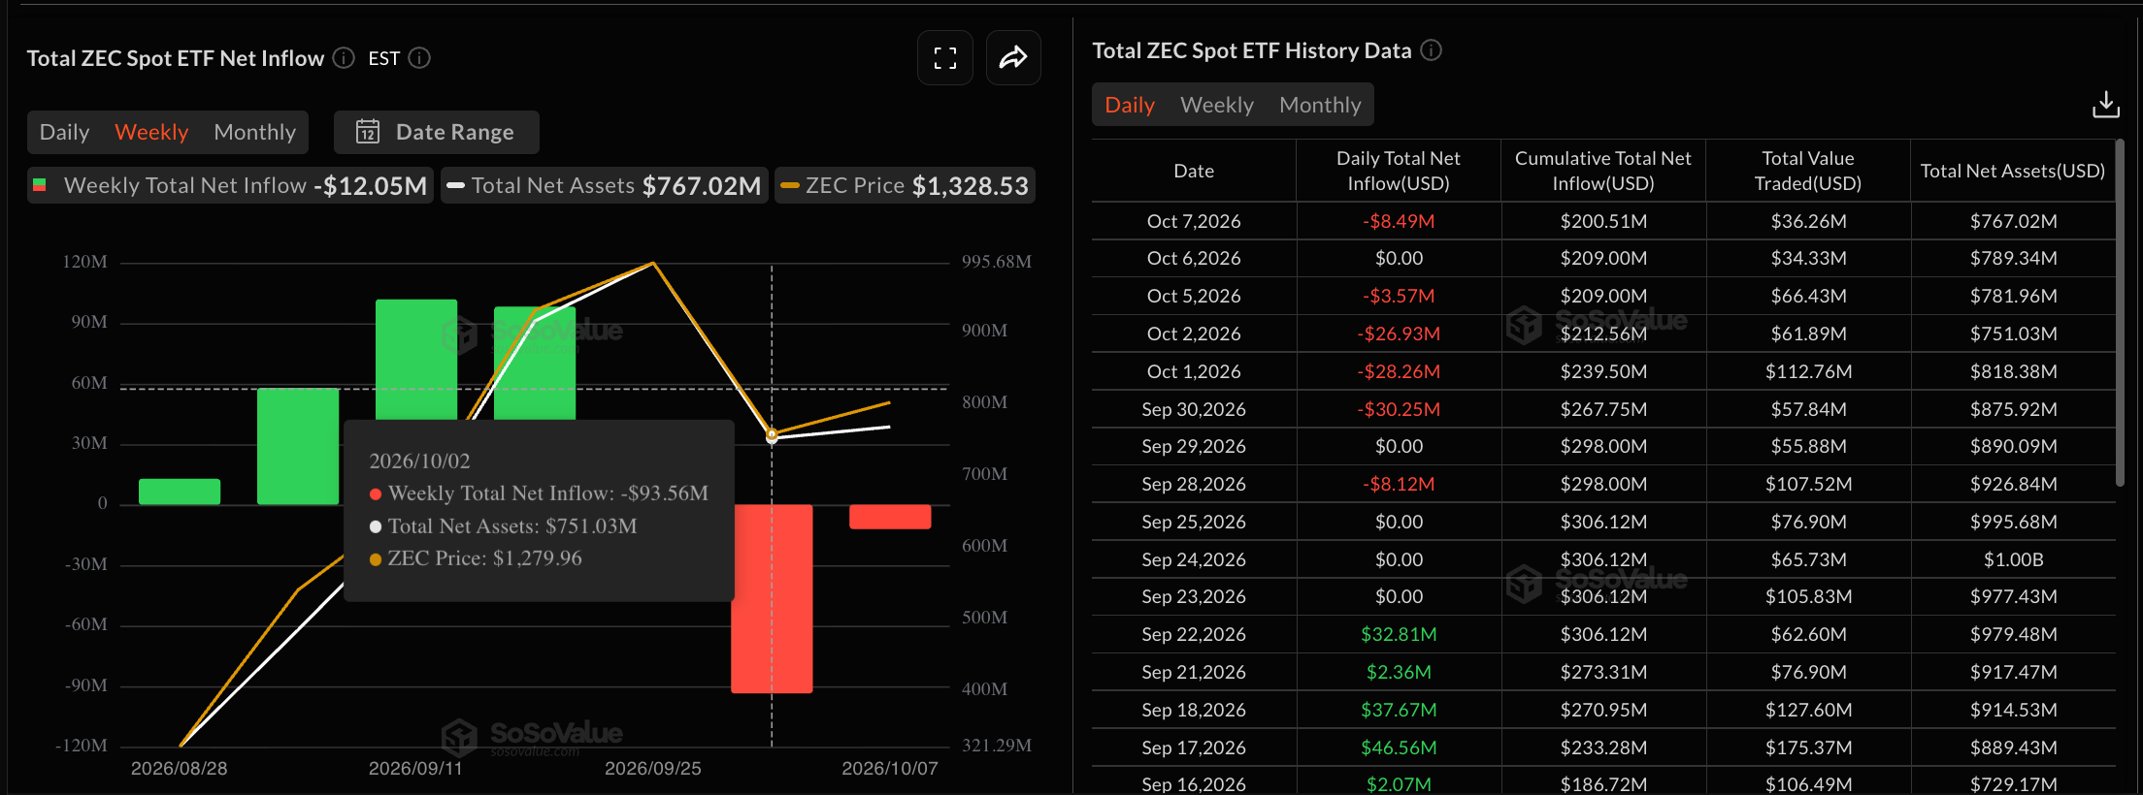Viewport: 2143px width, 795px height.
Task: Show info for ETF History Data title
Action: 1432,50
